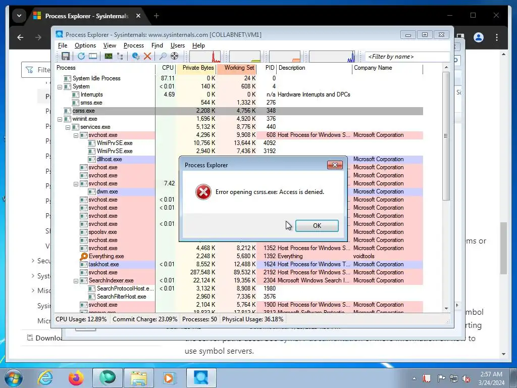Click the blue I/O activity mini graph
The width and height of the screenshot is (517, 388).
pos(332,57)
